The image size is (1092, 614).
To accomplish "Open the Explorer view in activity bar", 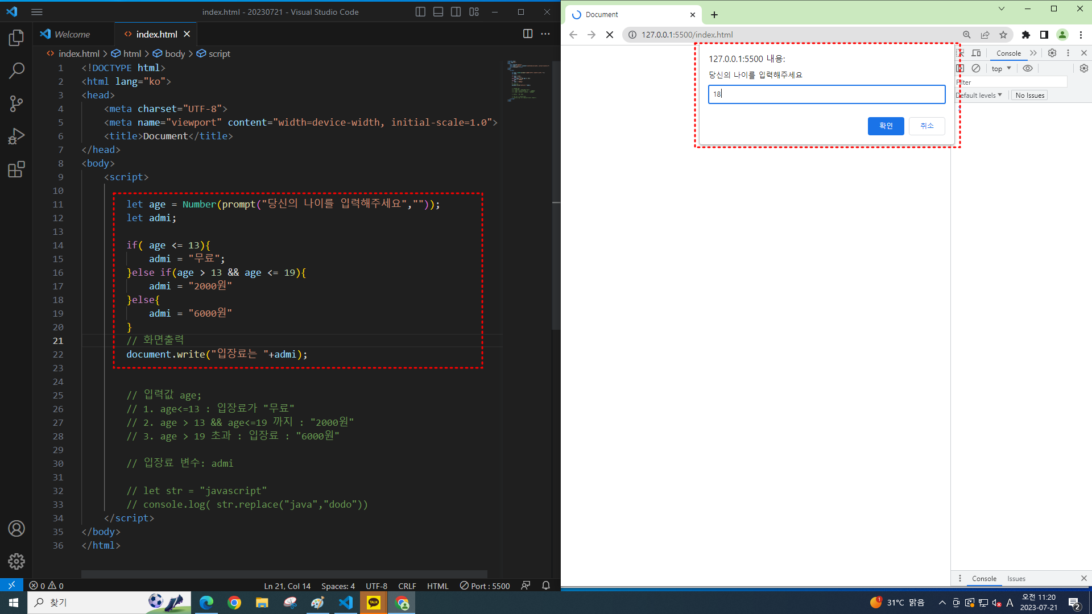I will (16, 38).
